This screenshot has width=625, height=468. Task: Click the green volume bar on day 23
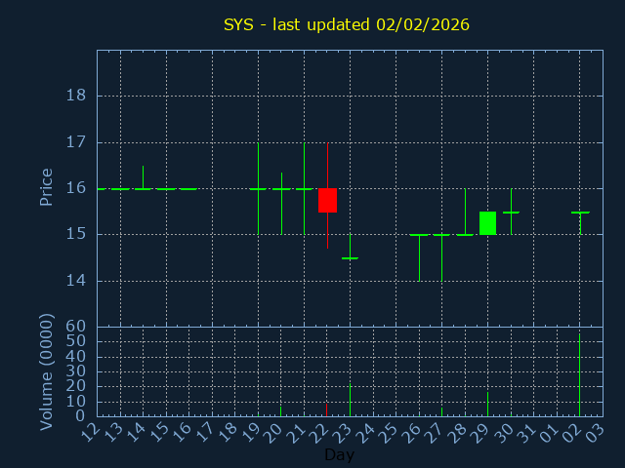350,402
